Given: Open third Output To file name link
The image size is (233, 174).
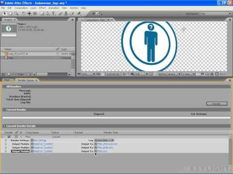Looking at the screenshot, I should [x=102, y=151].
